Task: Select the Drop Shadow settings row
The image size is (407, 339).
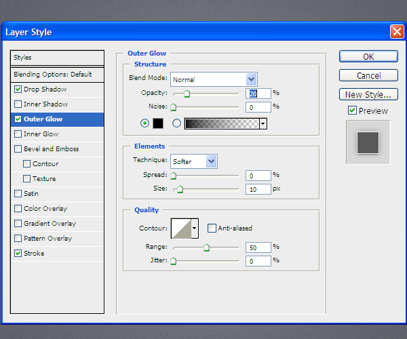Action: click(58, 89)
